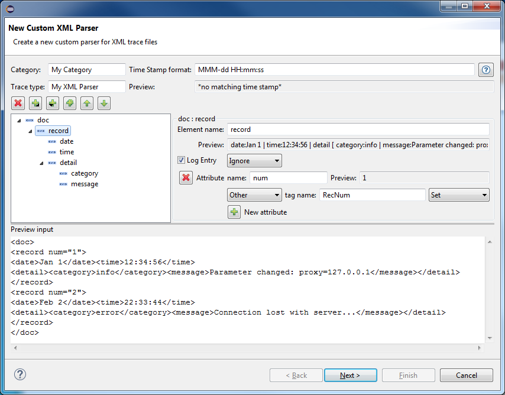Open time stamp format help icon

486,70
